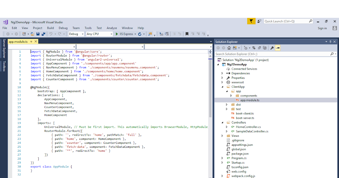Collapse the ClientApp tree node
The image size is (339, 178).
pyautogui.click(x=223, y=86)
